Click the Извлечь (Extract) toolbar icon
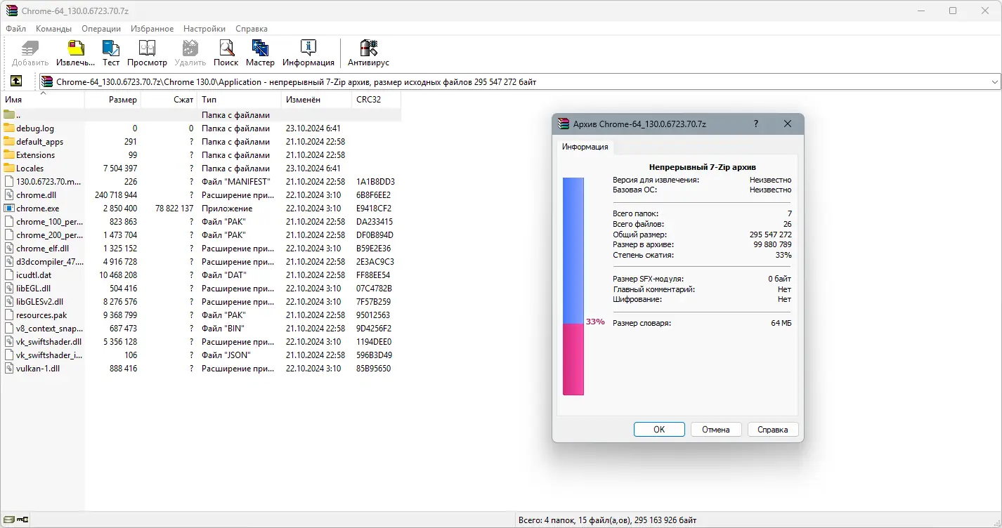1002x528 pixels. coord(75,49)
